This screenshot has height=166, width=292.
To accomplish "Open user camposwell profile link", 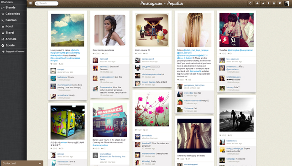I will [148, 59].
